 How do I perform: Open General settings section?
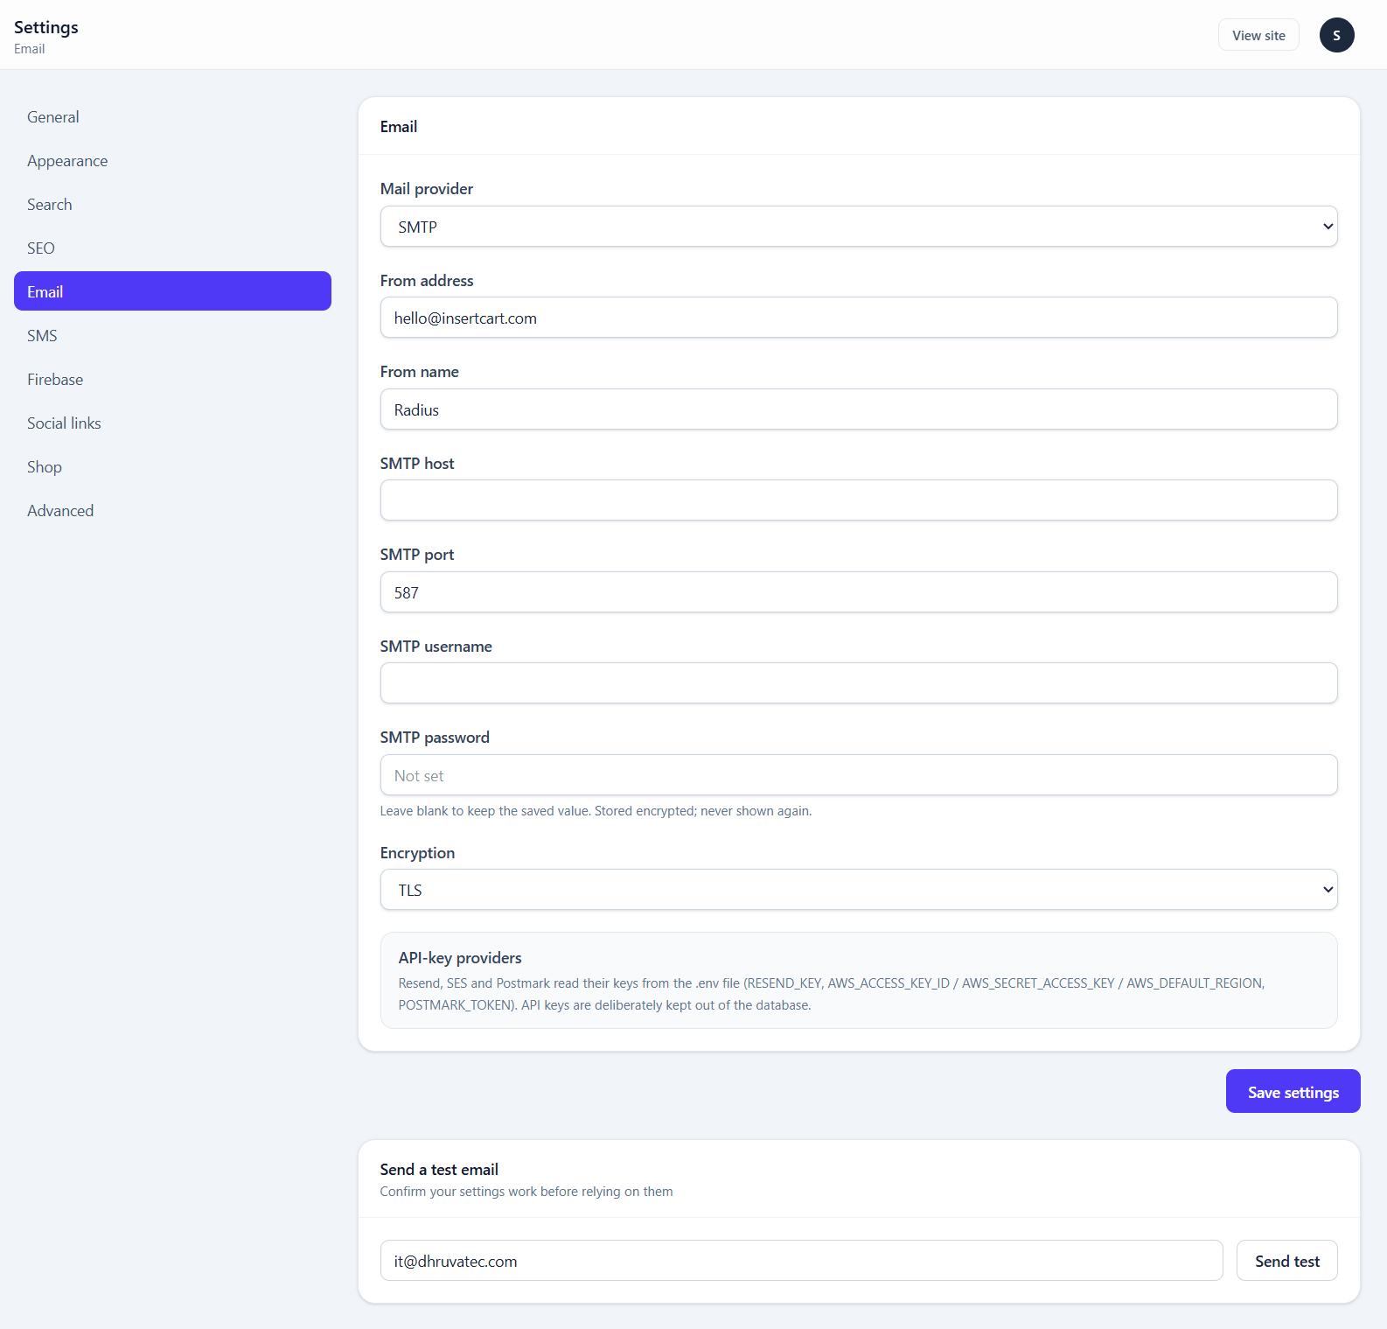tap(172, 116)
